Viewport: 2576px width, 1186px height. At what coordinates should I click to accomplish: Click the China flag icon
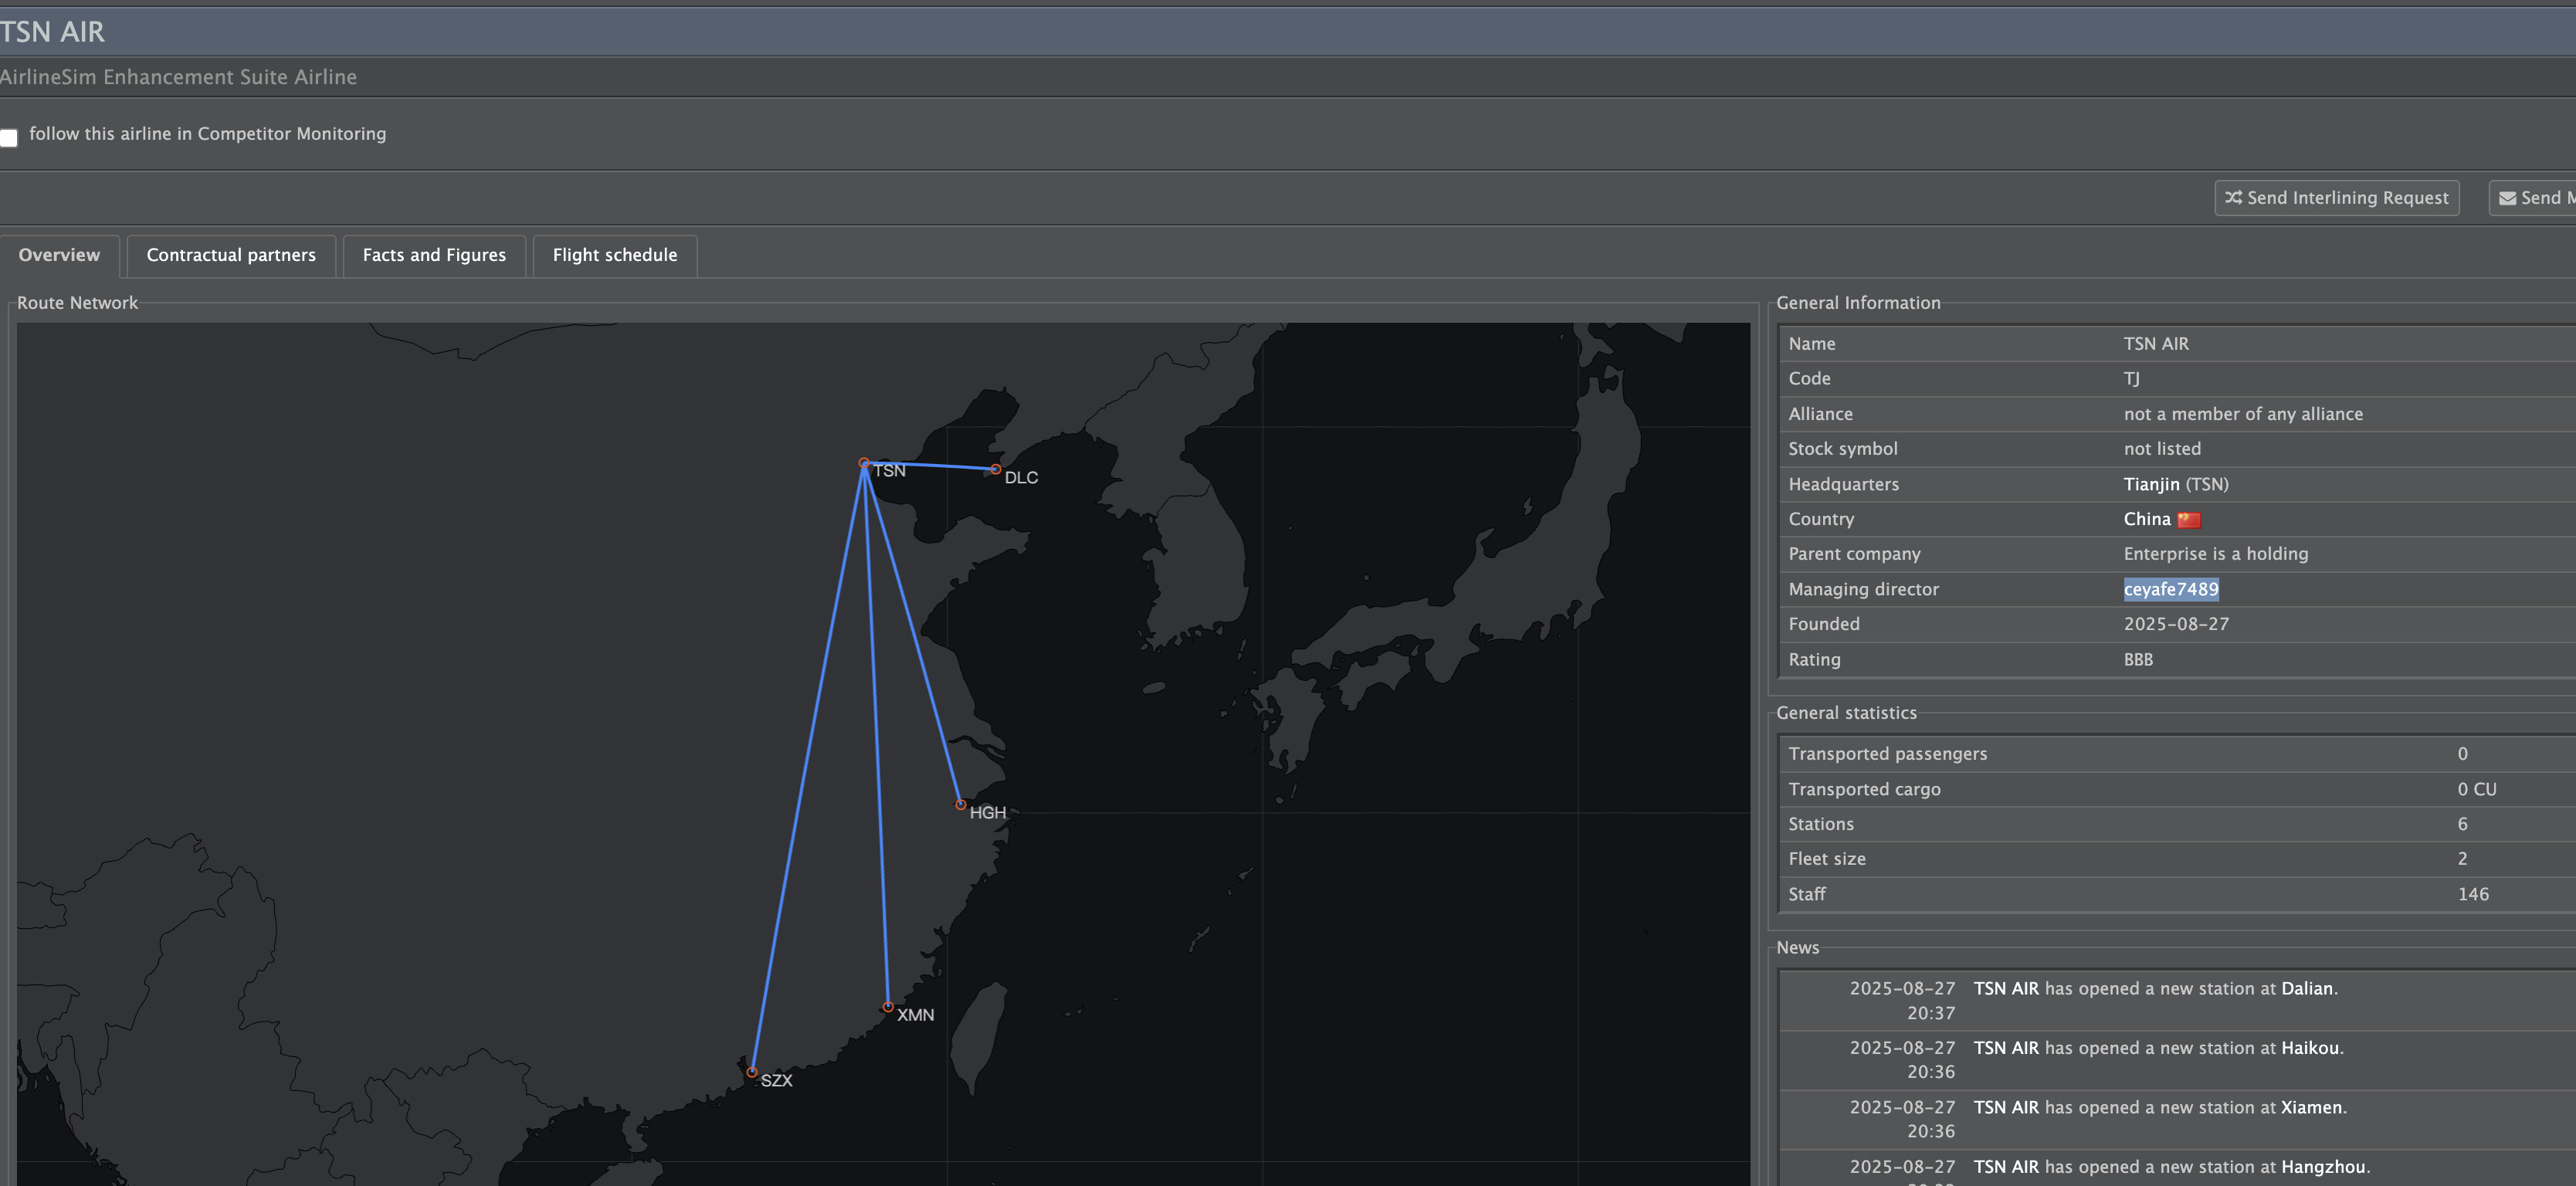[x=2189, y=520]
